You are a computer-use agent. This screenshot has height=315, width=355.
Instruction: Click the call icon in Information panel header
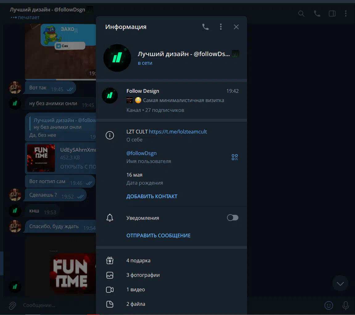click(x=205, y=27)
